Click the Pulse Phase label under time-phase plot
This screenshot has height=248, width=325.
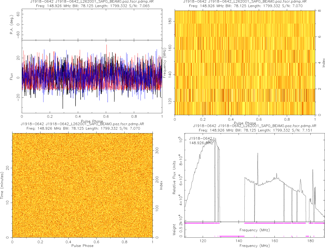(x=82, y=246)
